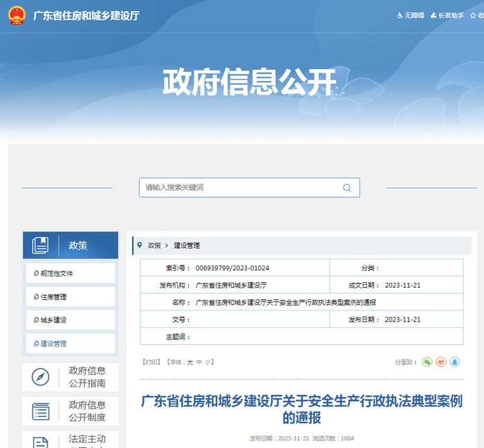
Task: Click the magnifier search icon
Action: pyautogui.click(x=346, y=187)
